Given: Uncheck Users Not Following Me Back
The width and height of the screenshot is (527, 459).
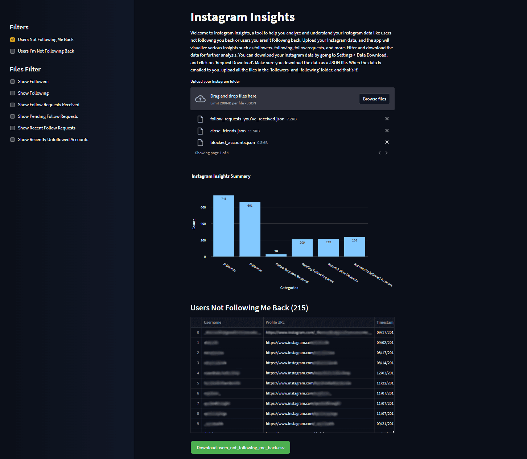Looking at the screenshot, I should (13, 40).
